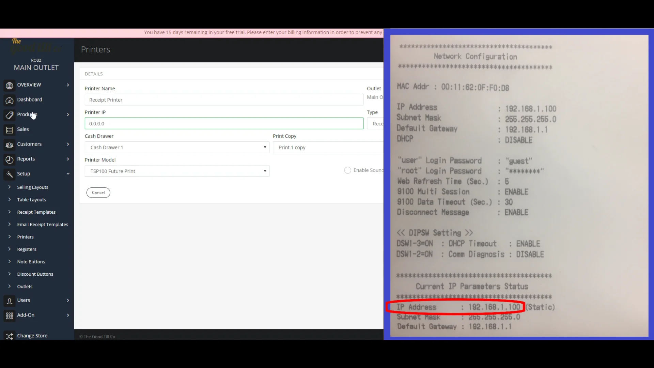Expand the Receipt Templates entry
The height and width of the screenshot is (368, 654).
click(36, 212)
